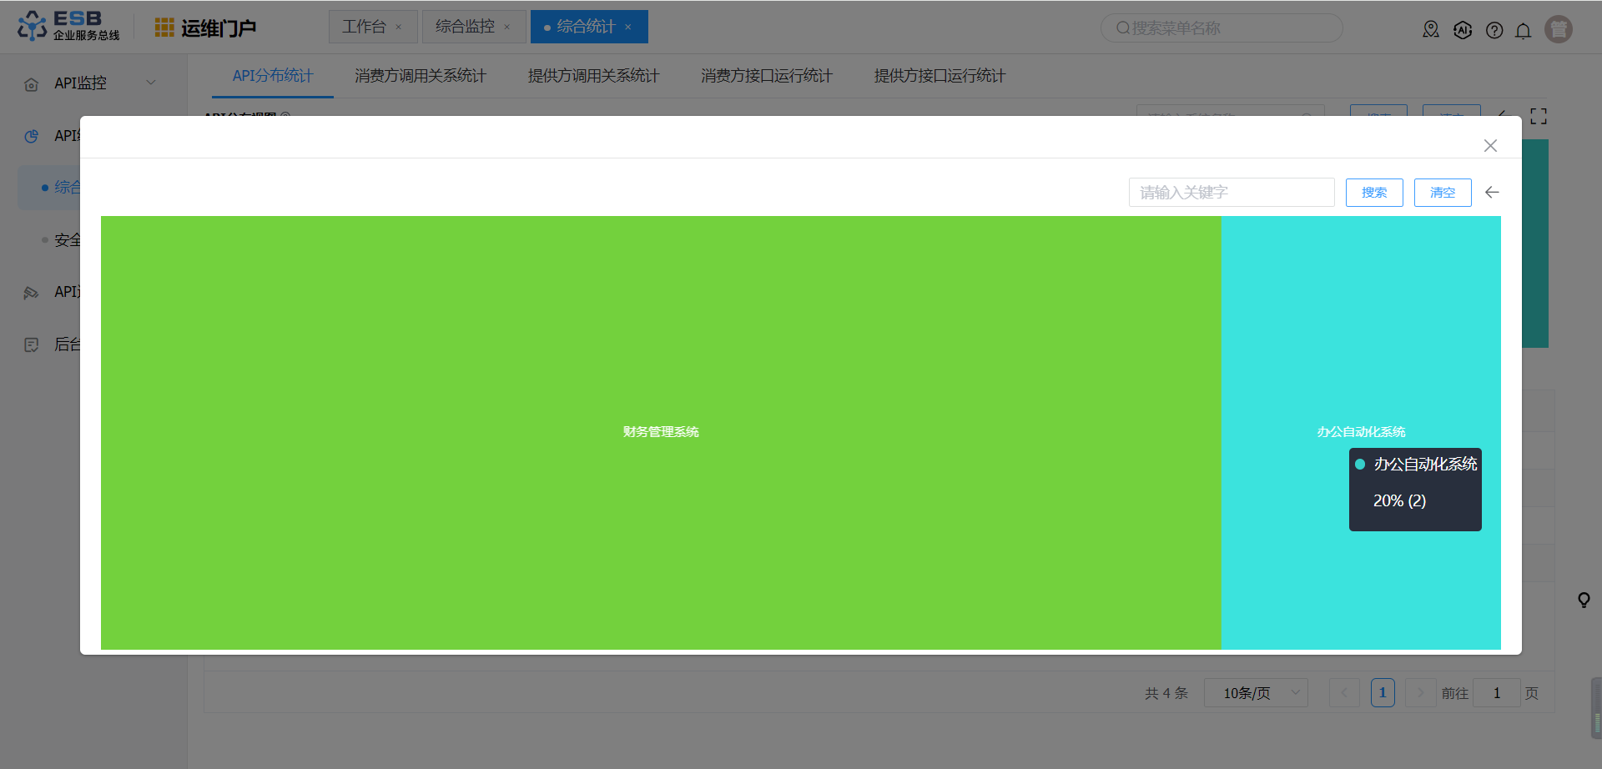Toggle fullscreen view icon
The image size is (1602, 769).
pos(1539,117)
